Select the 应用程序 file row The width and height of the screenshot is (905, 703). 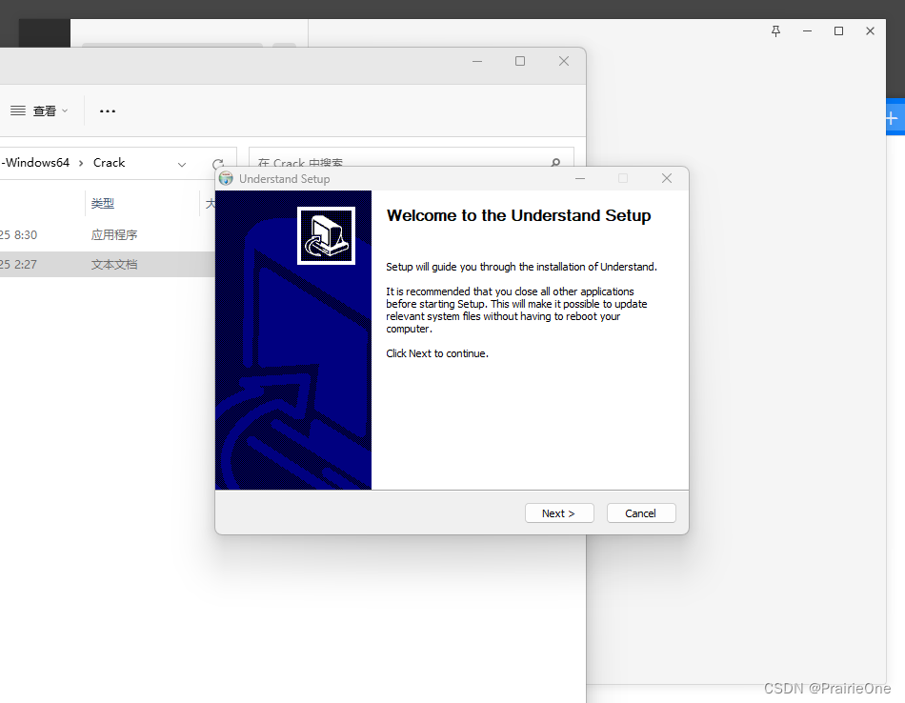coord(108,235)
